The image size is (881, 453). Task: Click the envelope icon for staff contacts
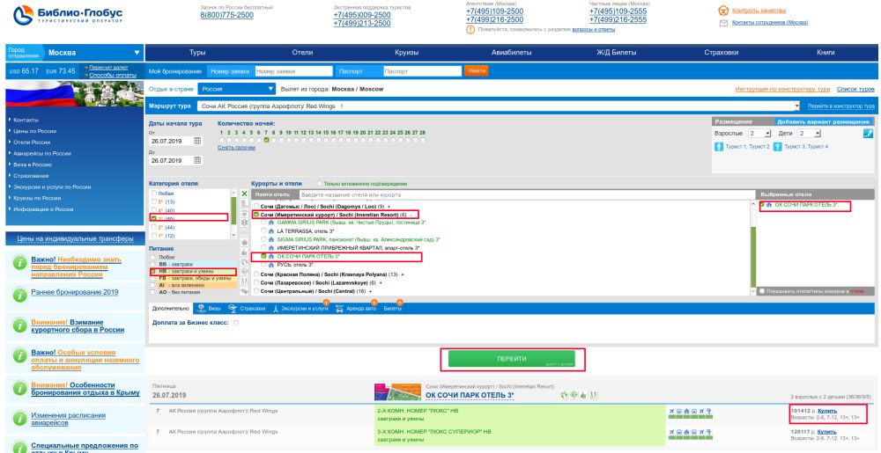[x=723, y=22]
